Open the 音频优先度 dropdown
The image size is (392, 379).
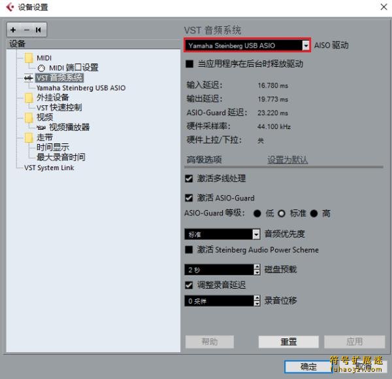[222, 234]
